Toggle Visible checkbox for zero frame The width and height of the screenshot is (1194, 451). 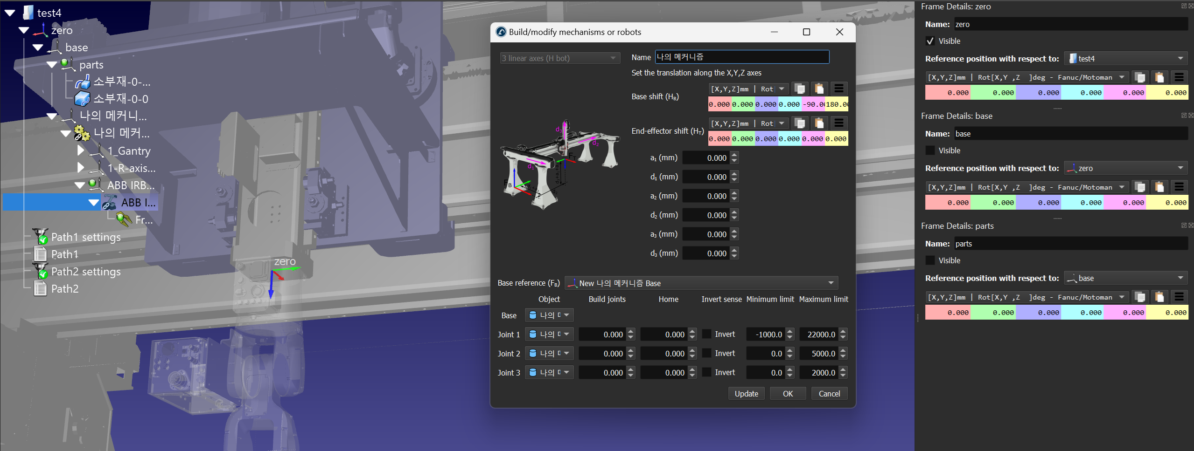930,41
